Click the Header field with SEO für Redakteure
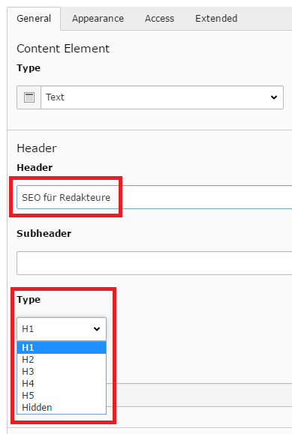The width and height of the screenshot is (292, 434). point(154,197)
